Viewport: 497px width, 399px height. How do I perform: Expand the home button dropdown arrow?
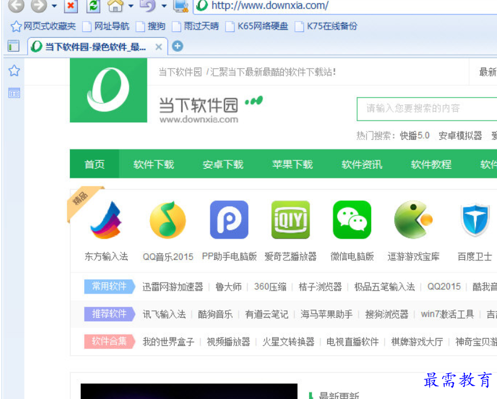[131, 5]
